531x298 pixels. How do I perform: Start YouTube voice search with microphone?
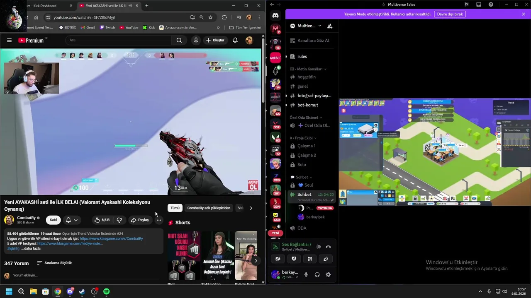(x=196, y=40)
